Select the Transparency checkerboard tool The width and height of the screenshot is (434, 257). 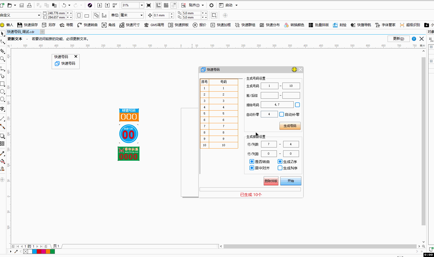tap(2, 144)
